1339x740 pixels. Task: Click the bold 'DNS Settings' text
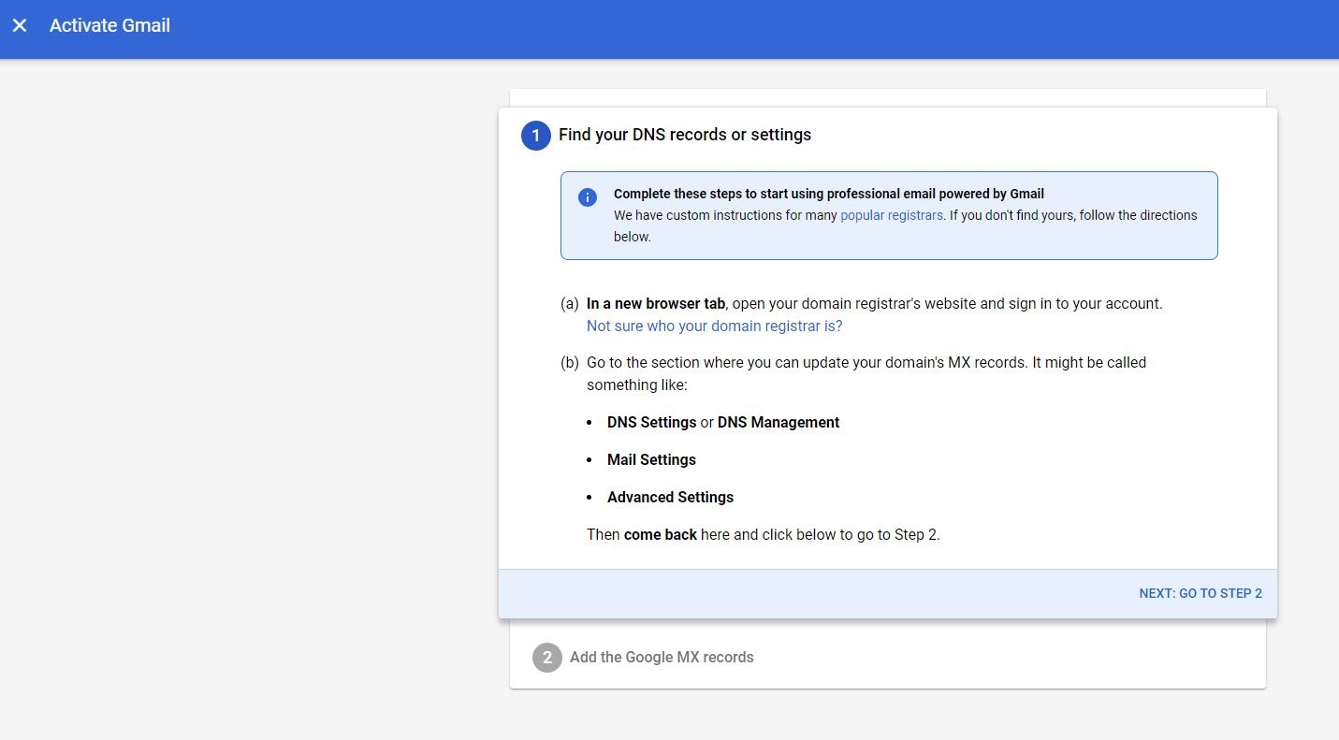651,422
